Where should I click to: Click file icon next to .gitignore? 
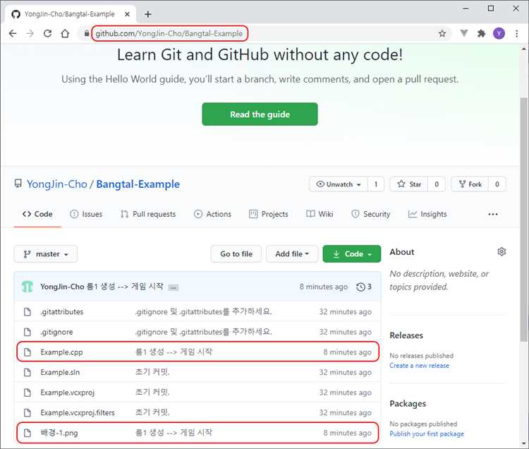28,332
